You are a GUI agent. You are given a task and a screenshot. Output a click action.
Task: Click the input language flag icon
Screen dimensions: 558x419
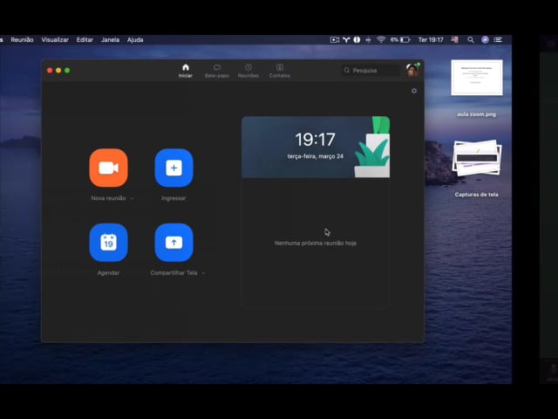pos(455,40)
